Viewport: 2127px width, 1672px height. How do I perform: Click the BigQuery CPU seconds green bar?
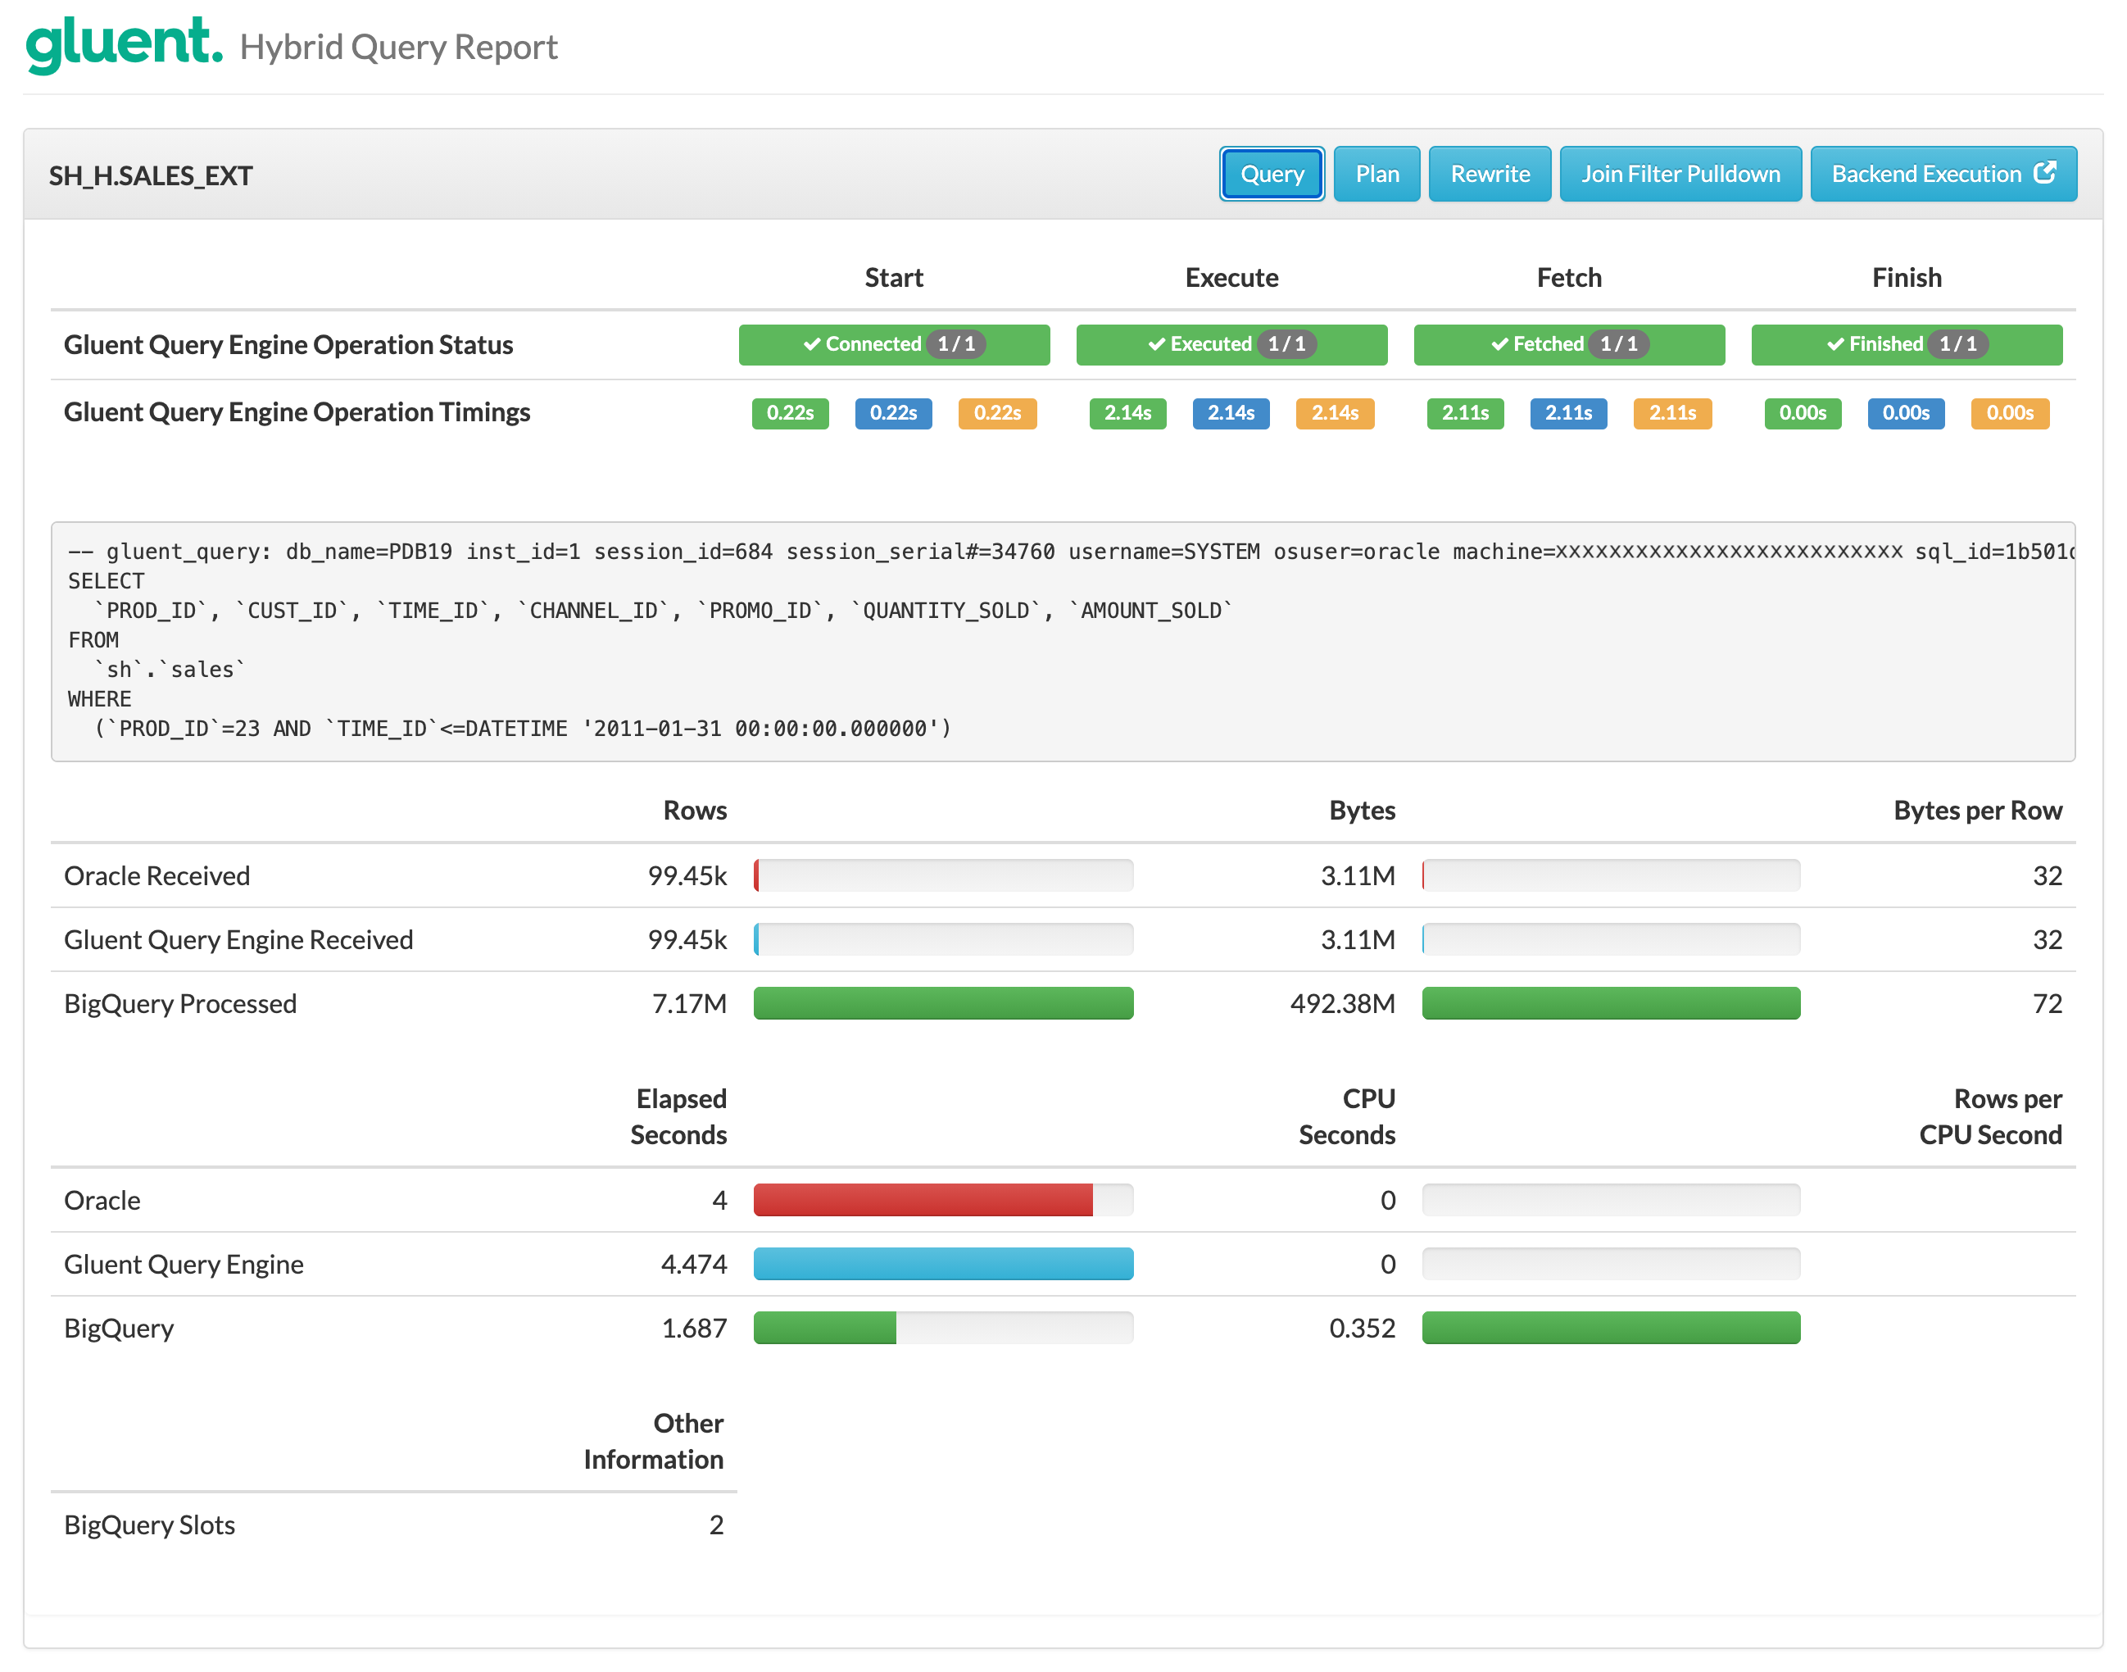(x=1611, y=1329)
